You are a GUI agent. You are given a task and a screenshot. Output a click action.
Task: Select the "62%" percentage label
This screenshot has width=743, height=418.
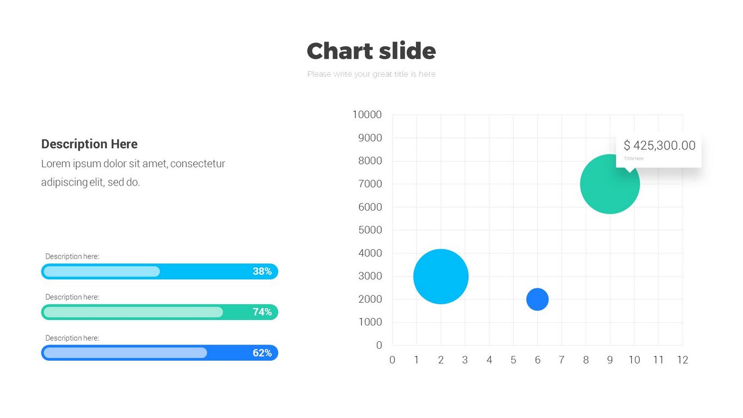click(262, 353)
